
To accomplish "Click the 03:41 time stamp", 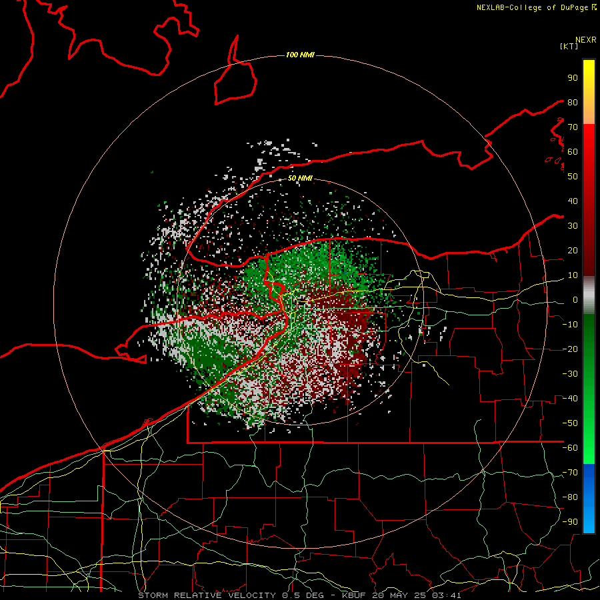I will (447, 595).
